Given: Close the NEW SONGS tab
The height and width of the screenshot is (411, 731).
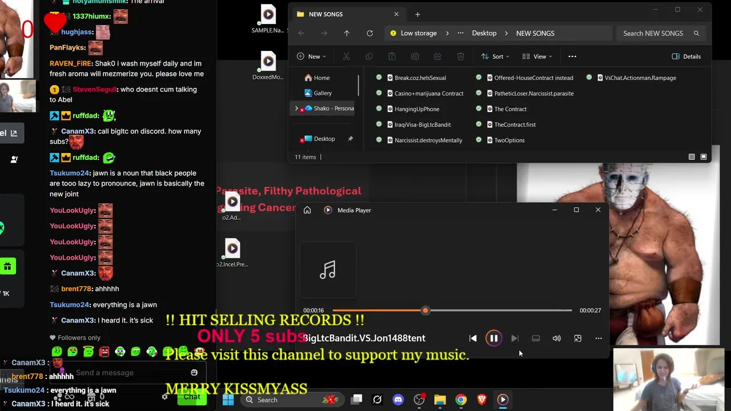Looking at the screenshot, I should point(396,14).
